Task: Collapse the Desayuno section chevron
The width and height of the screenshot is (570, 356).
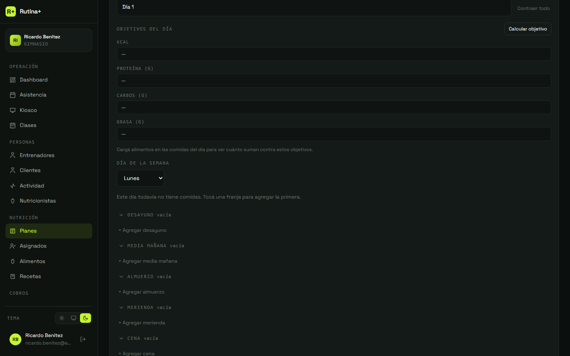Action: coord(121,215)
